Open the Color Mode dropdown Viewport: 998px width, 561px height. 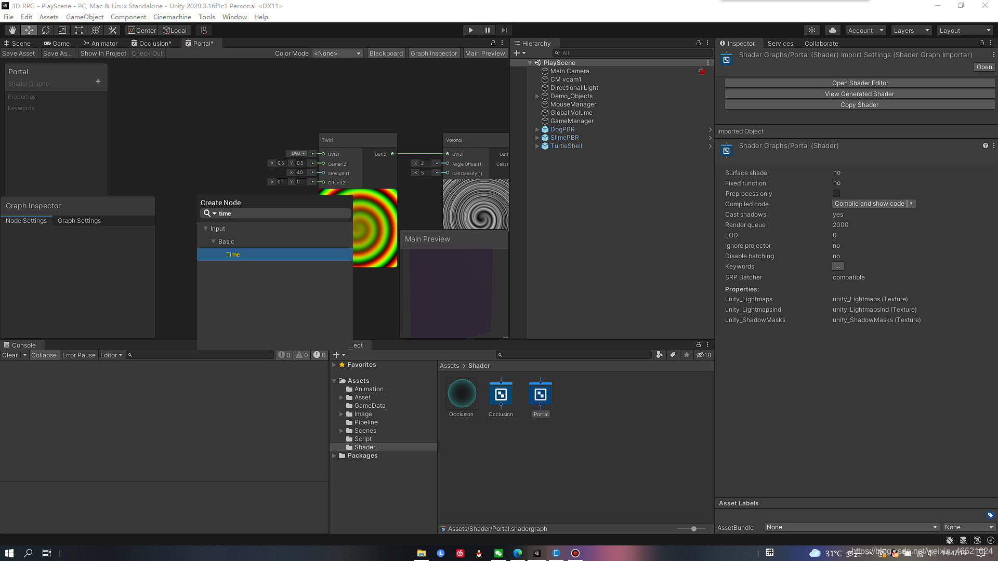[x=337, y=54]
